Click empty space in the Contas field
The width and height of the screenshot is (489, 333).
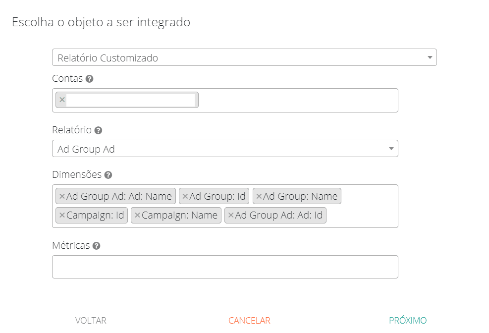[x=297, y=100]
